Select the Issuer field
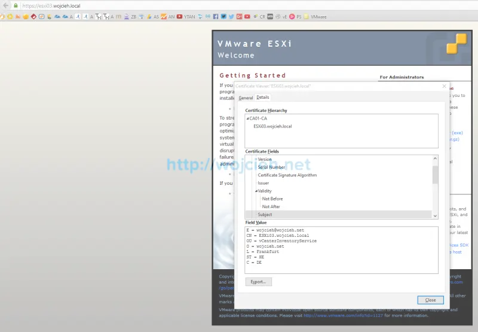478x332 pixels. point(263,183)
